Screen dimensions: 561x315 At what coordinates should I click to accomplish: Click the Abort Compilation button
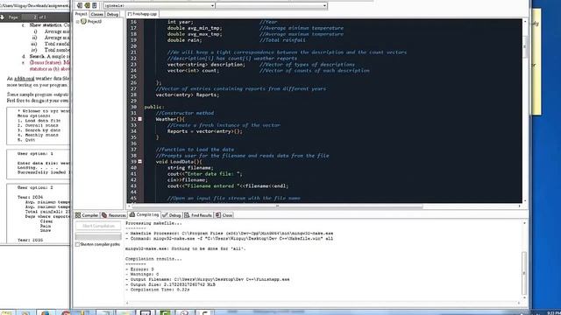pos(98,226)
